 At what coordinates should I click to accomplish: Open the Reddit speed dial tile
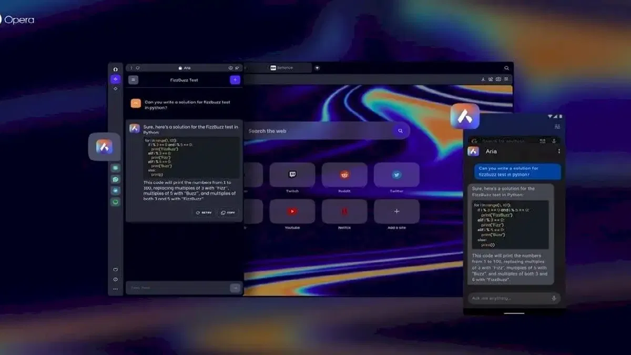344,175
